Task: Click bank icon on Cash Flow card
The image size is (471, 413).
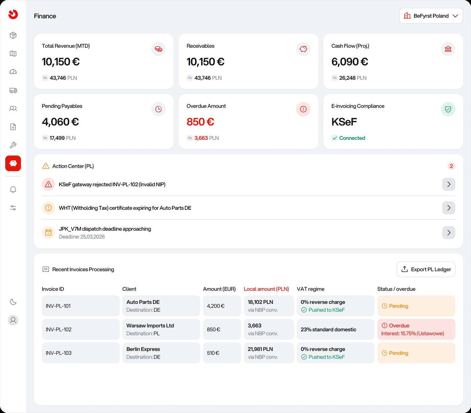Action: 448,49
